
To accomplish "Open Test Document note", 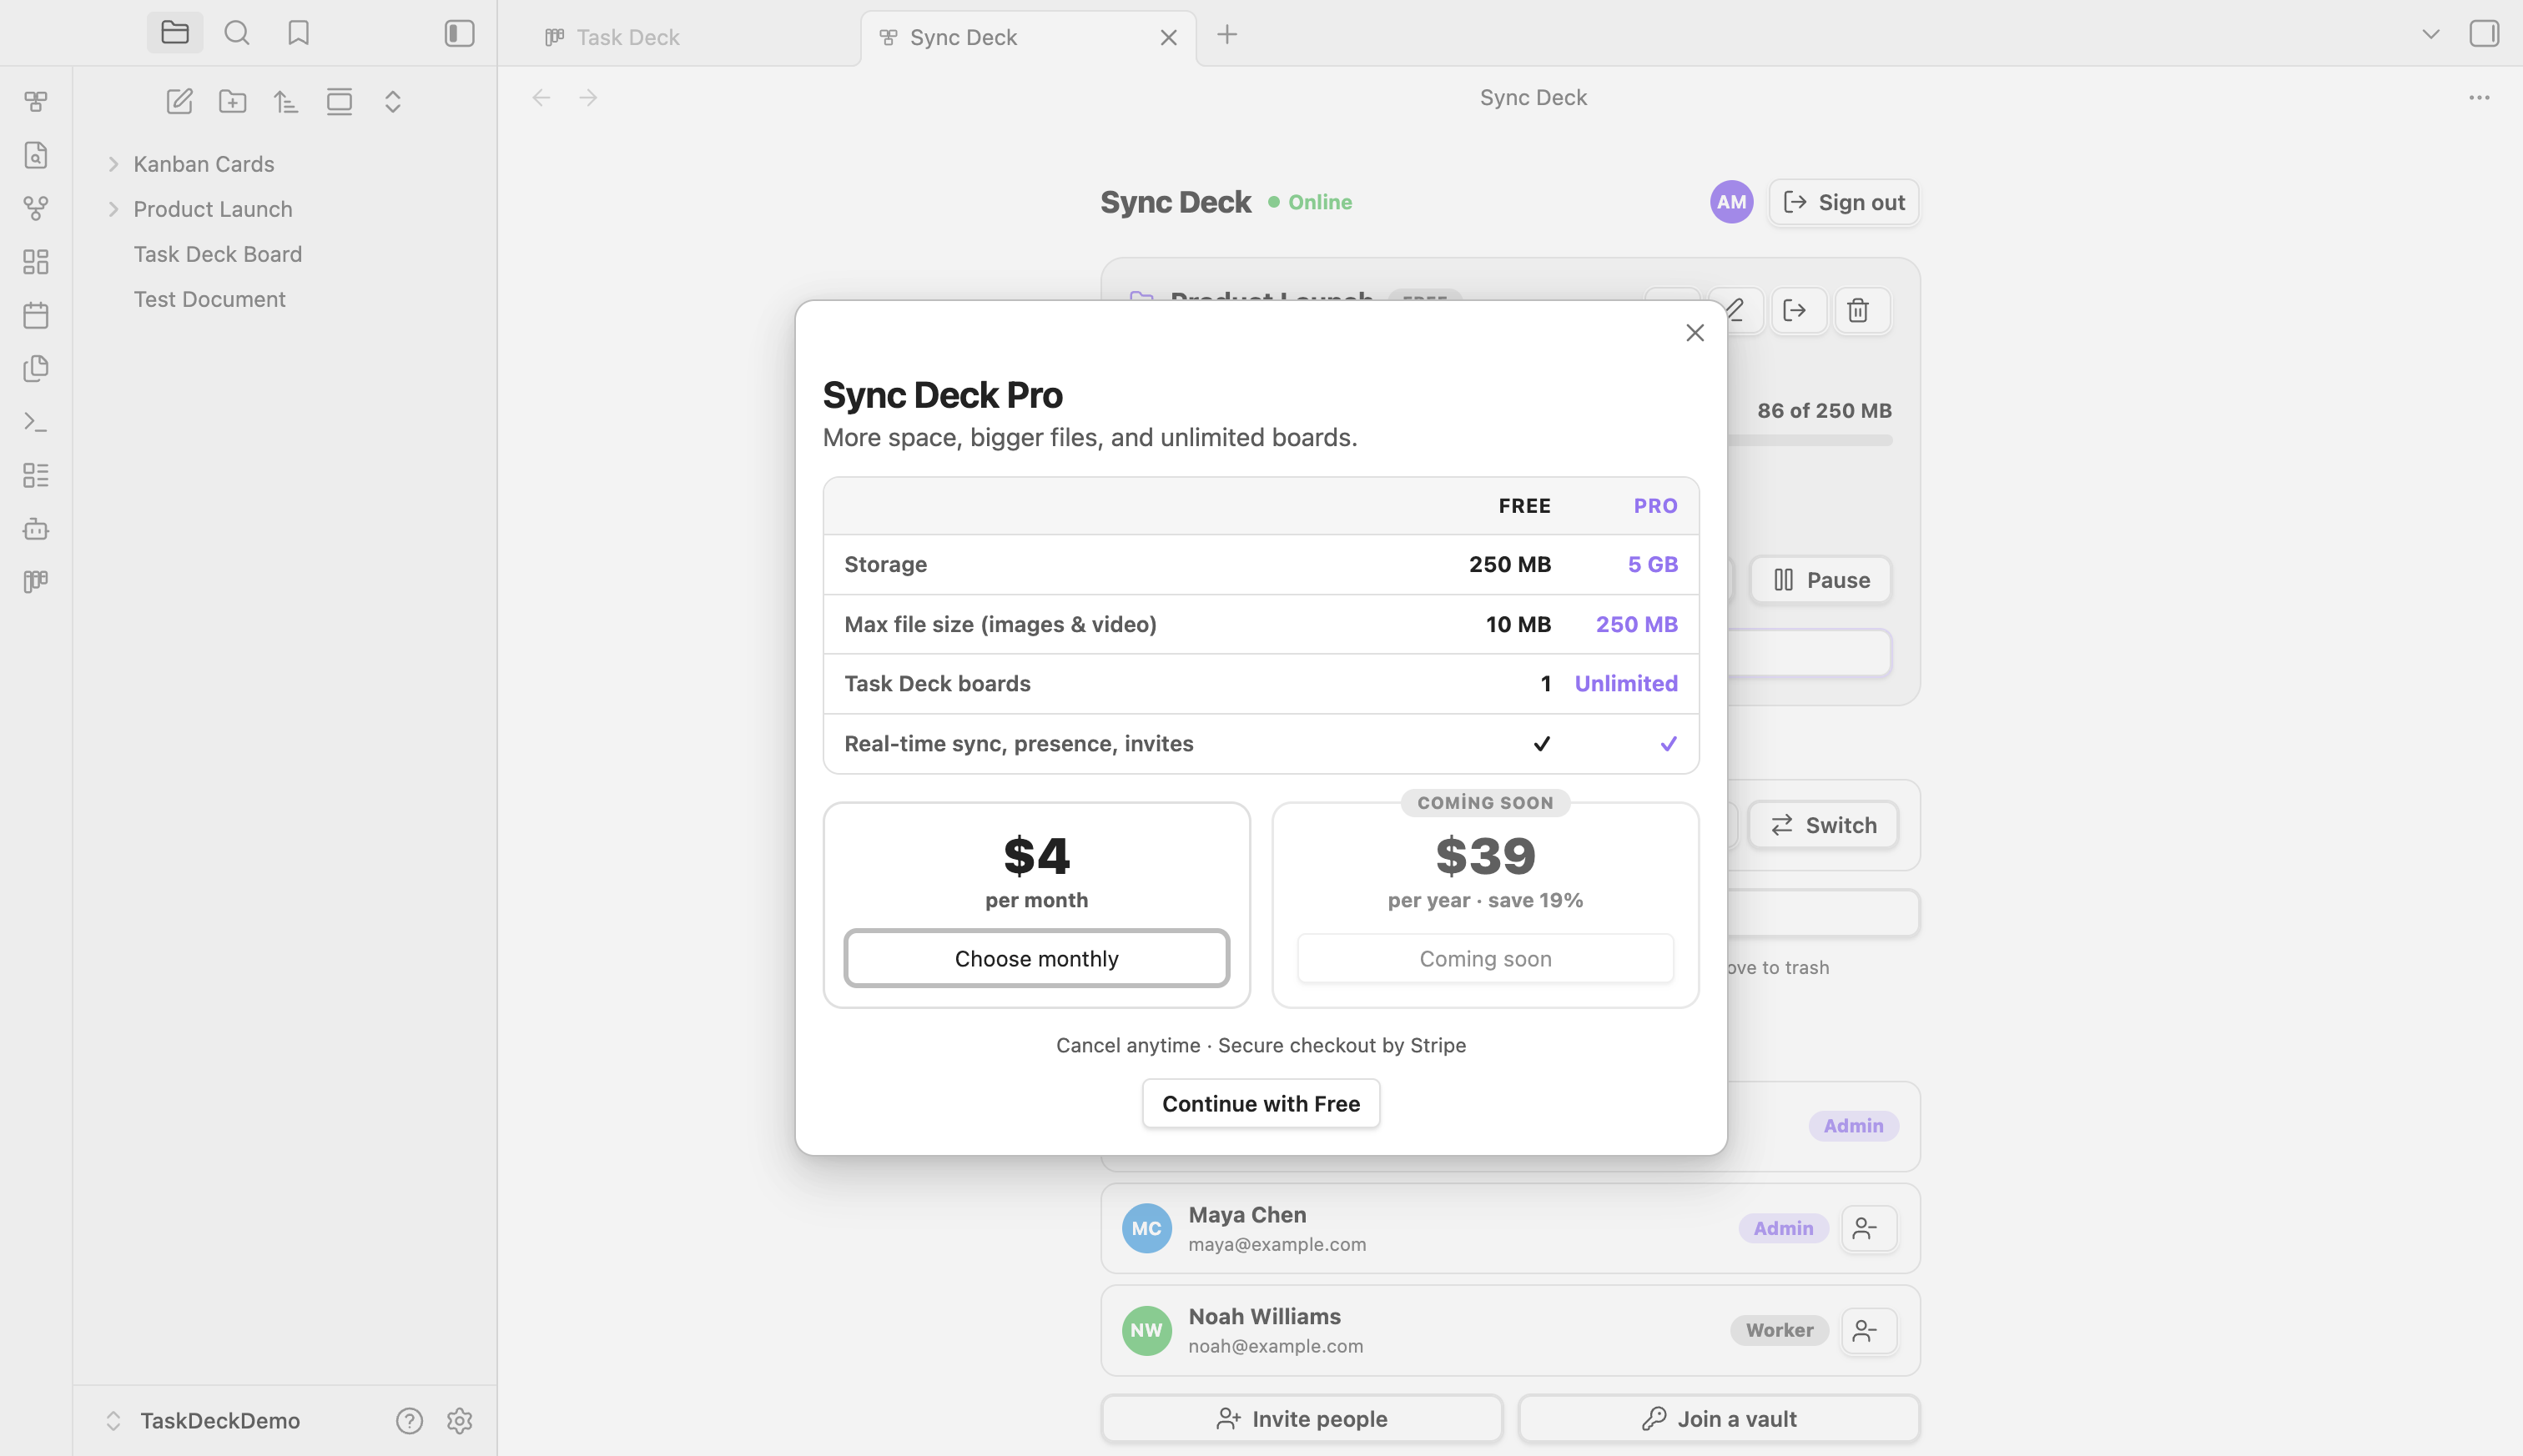I will click(x=210, y=299).
